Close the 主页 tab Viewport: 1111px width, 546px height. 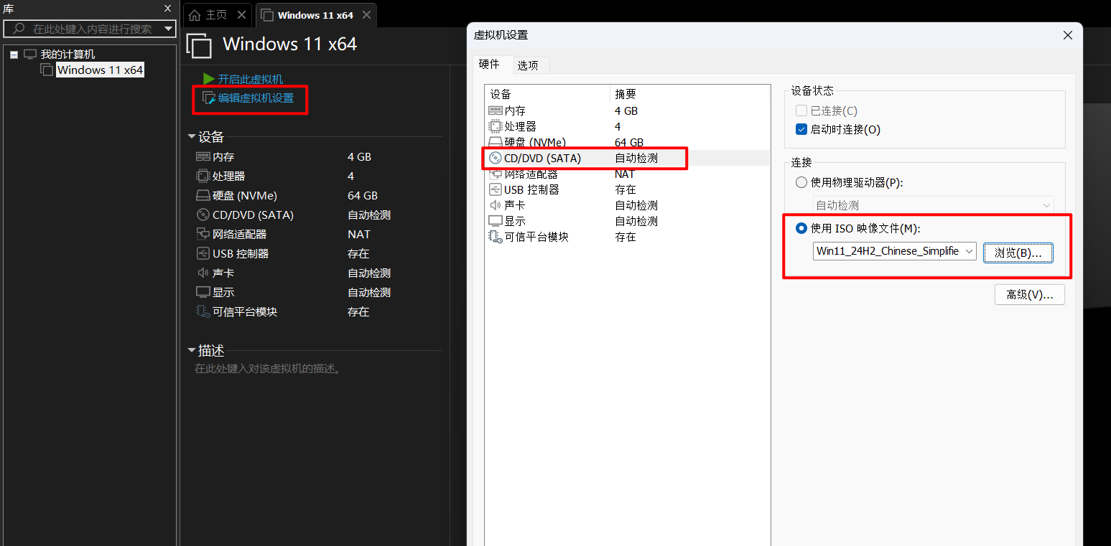[241, 15]
